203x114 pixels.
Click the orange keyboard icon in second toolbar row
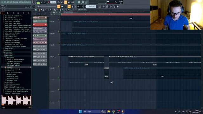pos(59,6)
